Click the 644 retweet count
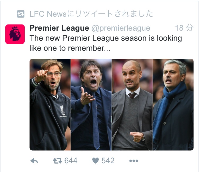Screen dimensions: 199x172 (x=71, y=161)
